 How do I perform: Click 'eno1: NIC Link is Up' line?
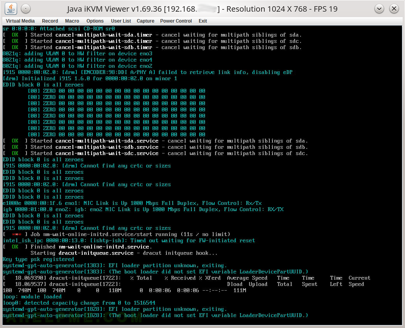[x=132, y=203]
